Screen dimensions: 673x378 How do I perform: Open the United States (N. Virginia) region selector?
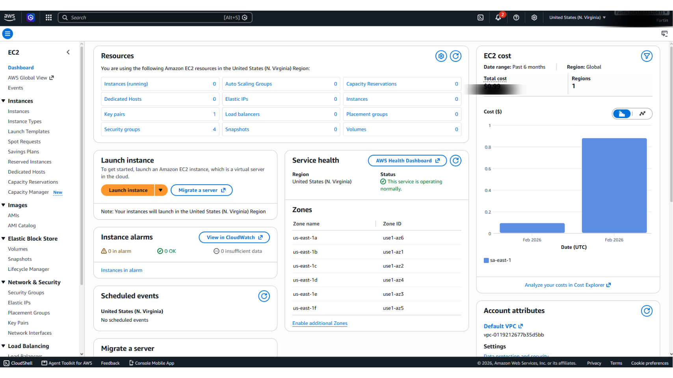578,17
